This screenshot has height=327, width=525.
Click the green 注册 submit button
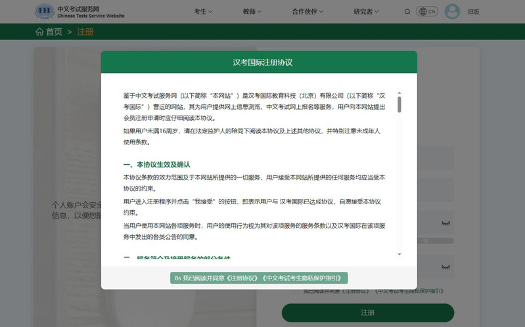pos(368,313)
